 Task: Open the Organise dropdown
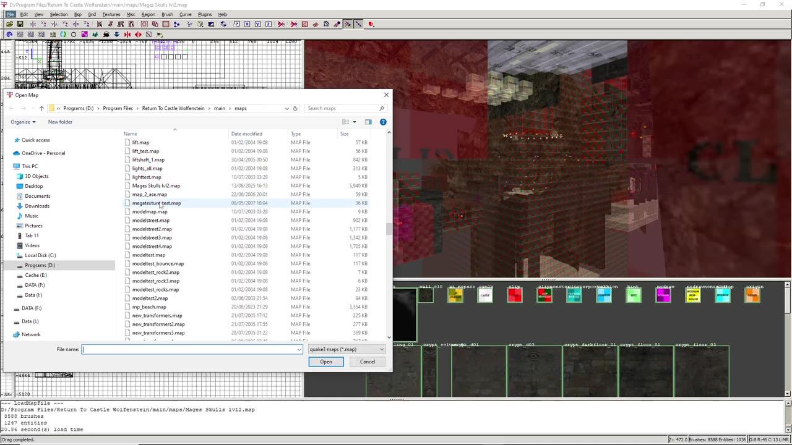coord(23,122)
